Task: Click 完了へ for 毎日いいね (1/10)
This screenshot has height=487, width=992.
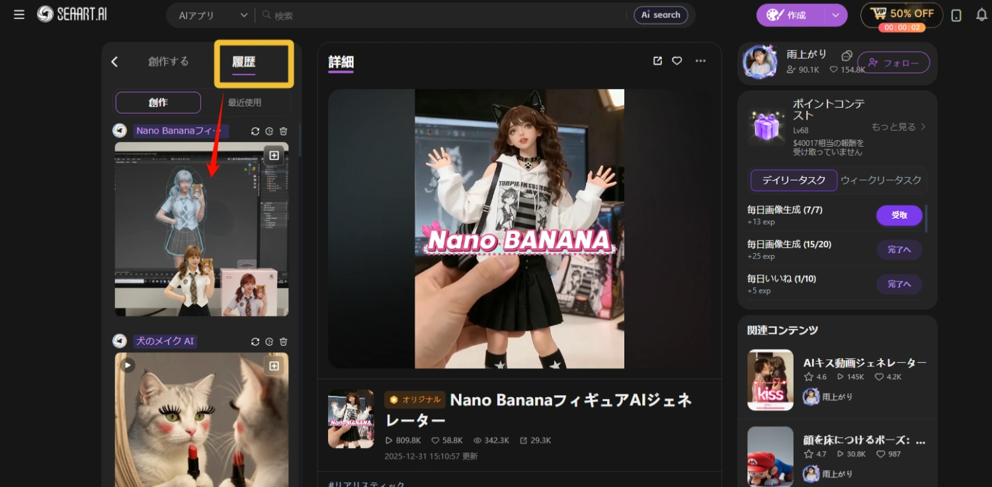Action: [x=899, y=284]
